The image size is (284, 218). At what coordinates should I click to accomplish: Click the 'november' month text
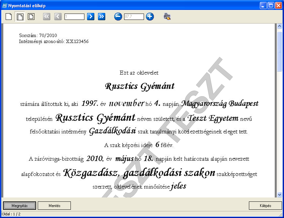pyautogui.click(x=126, y=103)
